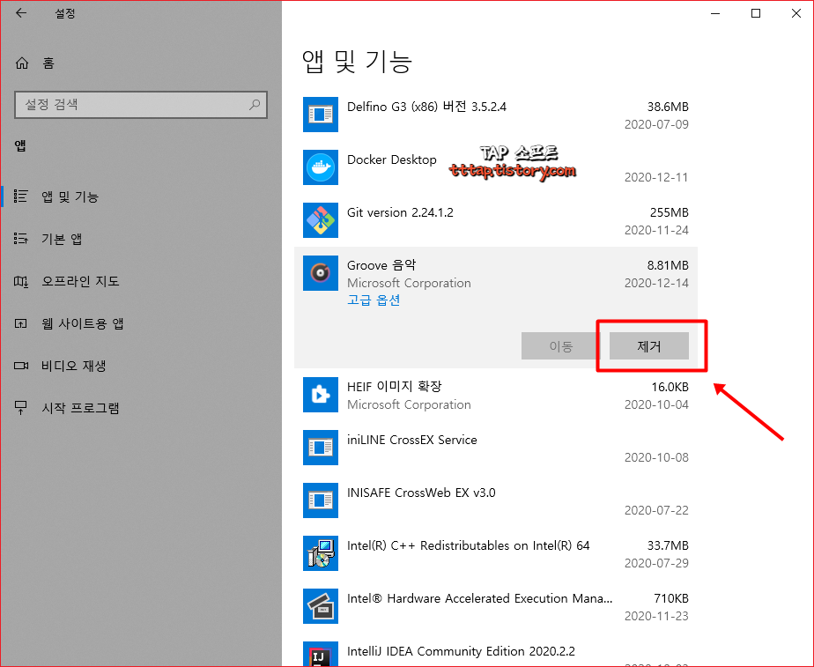
Task: Click the disabled 이동 button
Action: click(x=560, y=345)
